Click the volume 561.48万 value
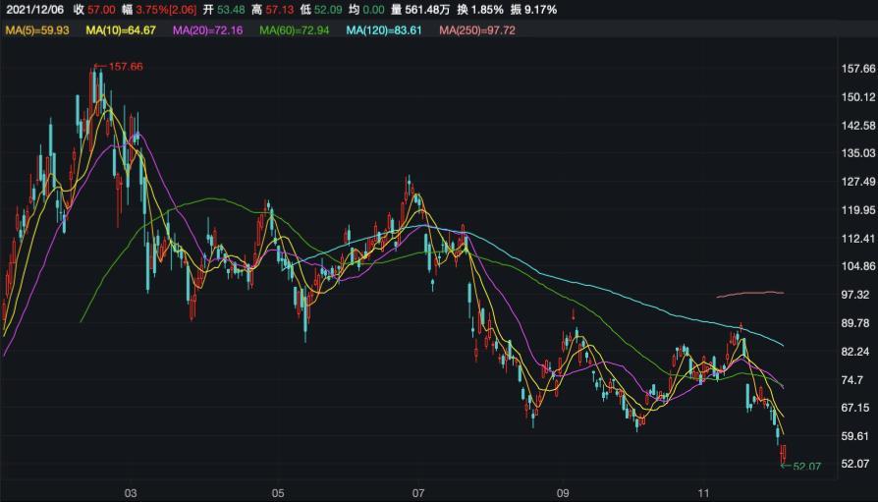Screen dimensions: 878x502 pos(428,10)
